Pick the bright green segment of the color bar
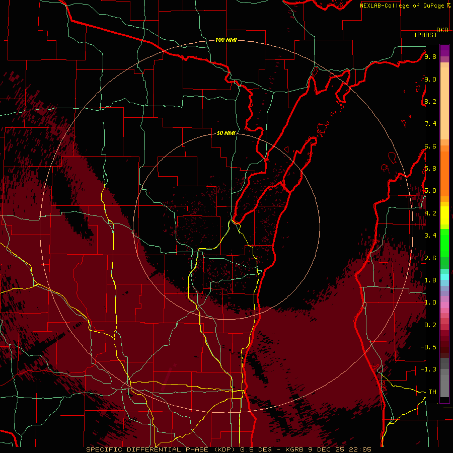Image resolution: width=453 pixels, height=453 pixels. (444, 243)
